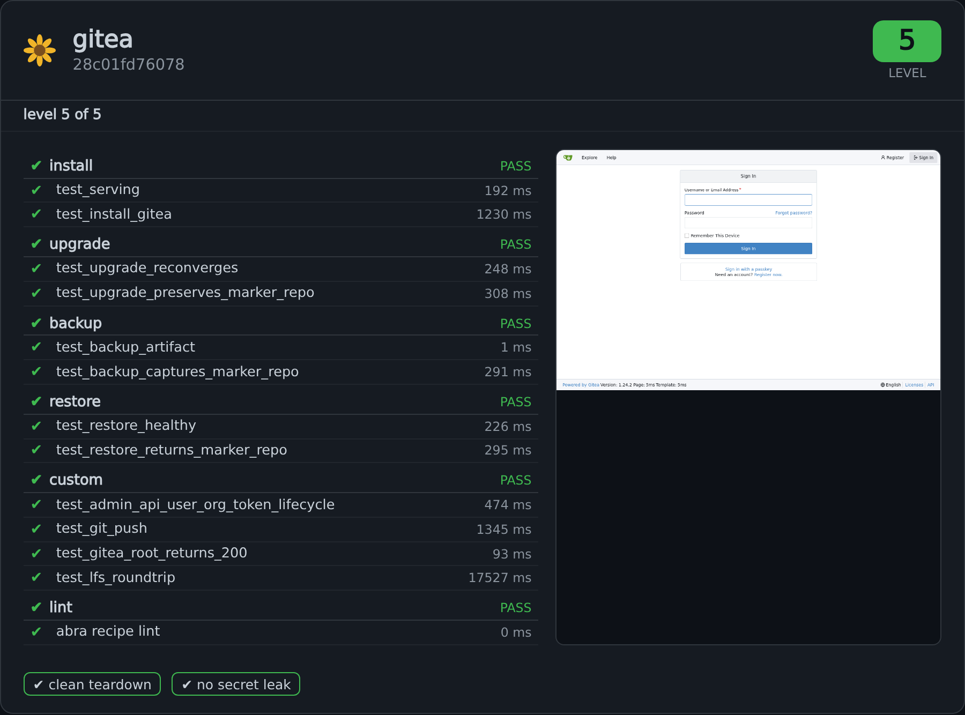Click the 17527 ms duration value

point(500,578)
